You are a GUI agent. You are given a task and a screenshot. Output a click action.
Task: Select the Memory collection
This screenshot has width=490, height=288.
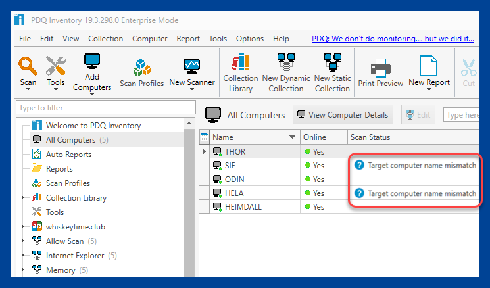[67, 270]
